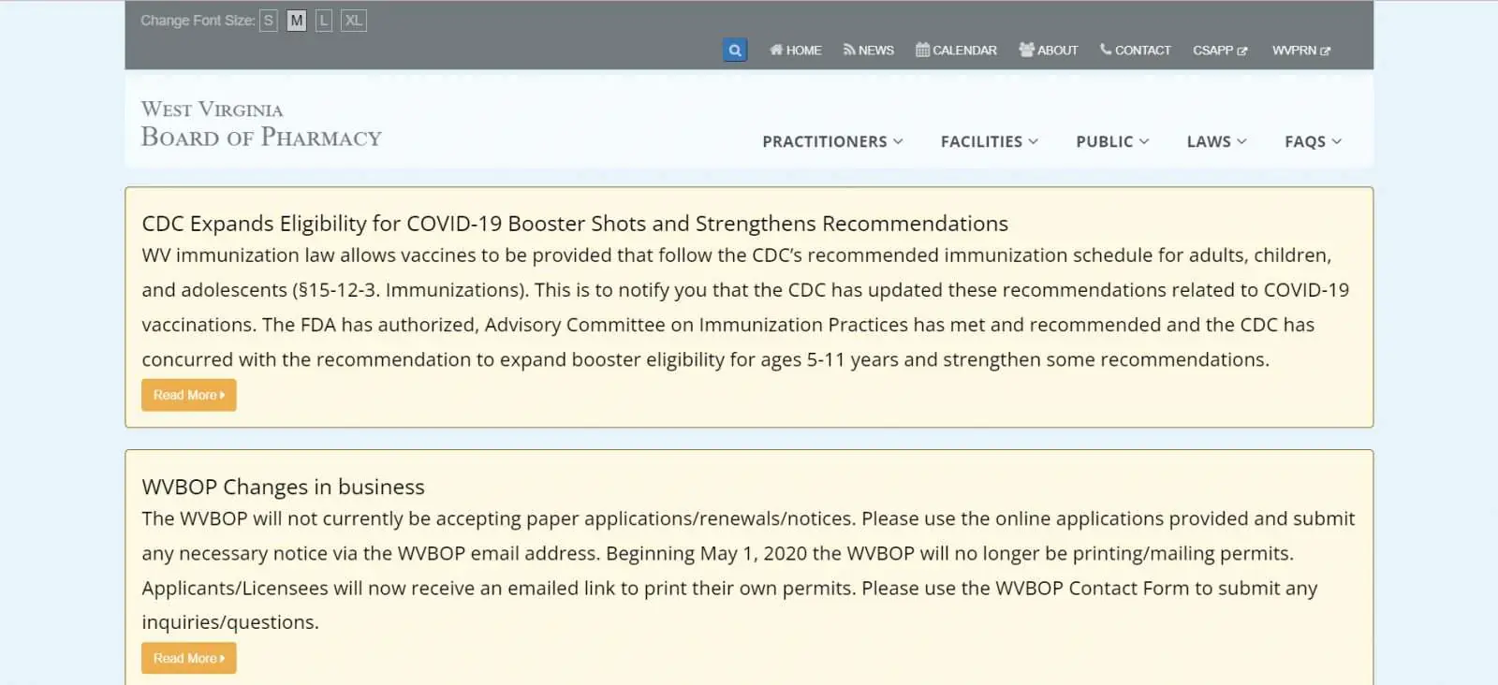Expand the Facilities dropdown menu
This screenshot has height=685, width=1498.
(x=990, y=141)
